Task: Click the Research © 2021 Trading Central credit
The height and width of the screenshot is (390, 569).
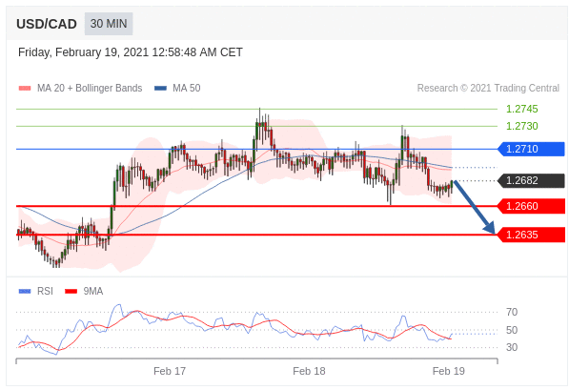Action: point(488,89)
